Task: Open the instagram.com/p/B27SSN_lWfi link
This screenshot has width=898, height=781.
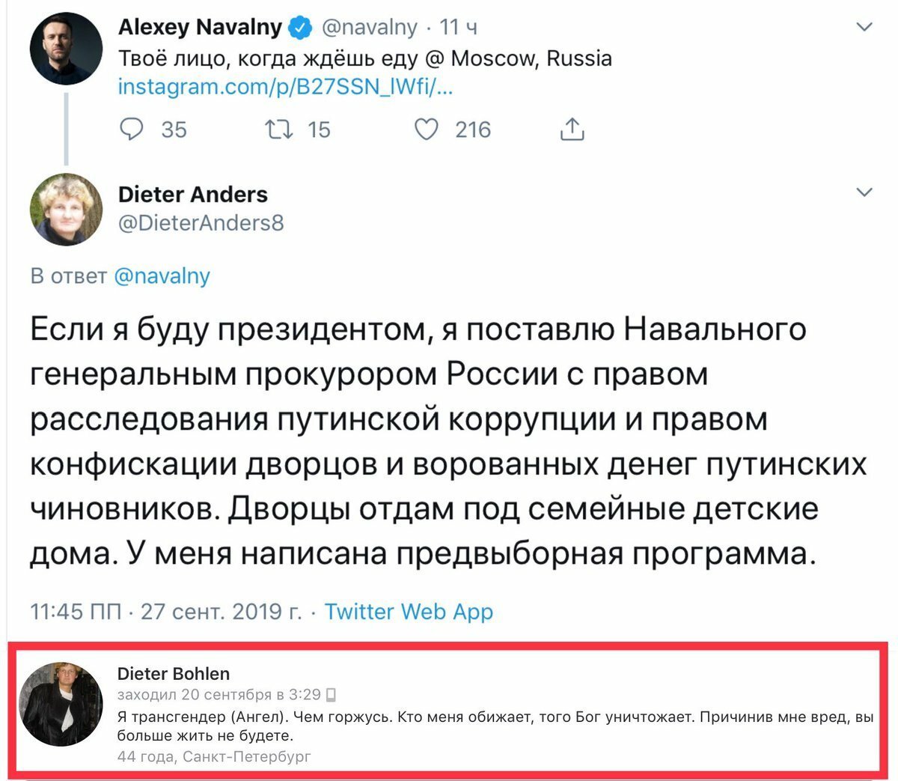Action: (286, 87)
